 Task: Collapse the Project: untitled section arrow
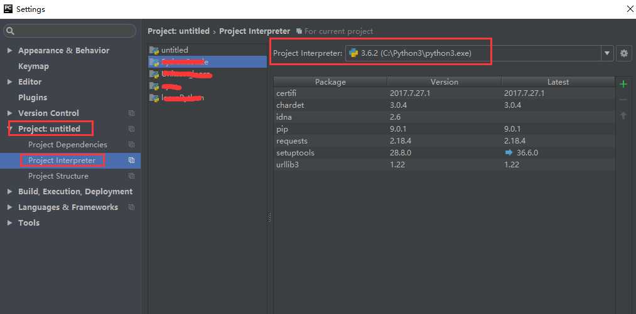pos(9,129)
